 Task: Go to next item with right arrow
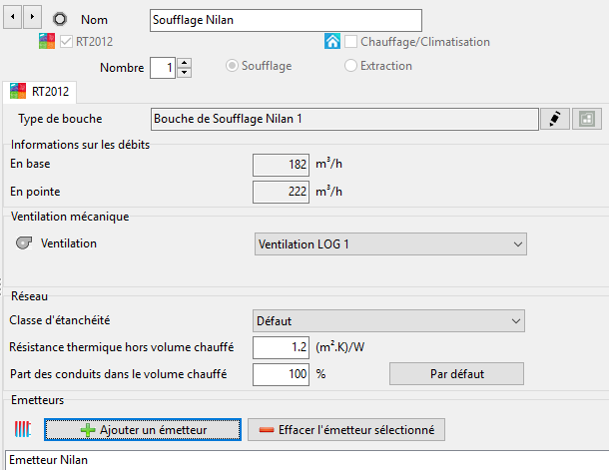(32, 17)
